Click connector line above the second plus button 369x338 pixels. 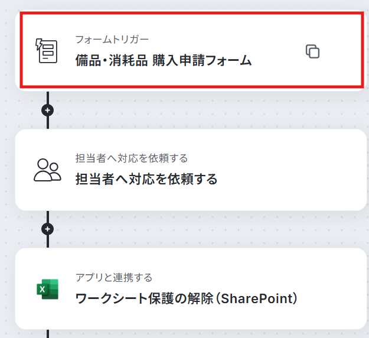[x=48, y=217]
